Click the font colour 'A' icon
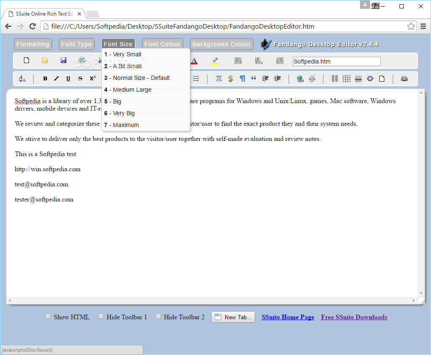 194,61
